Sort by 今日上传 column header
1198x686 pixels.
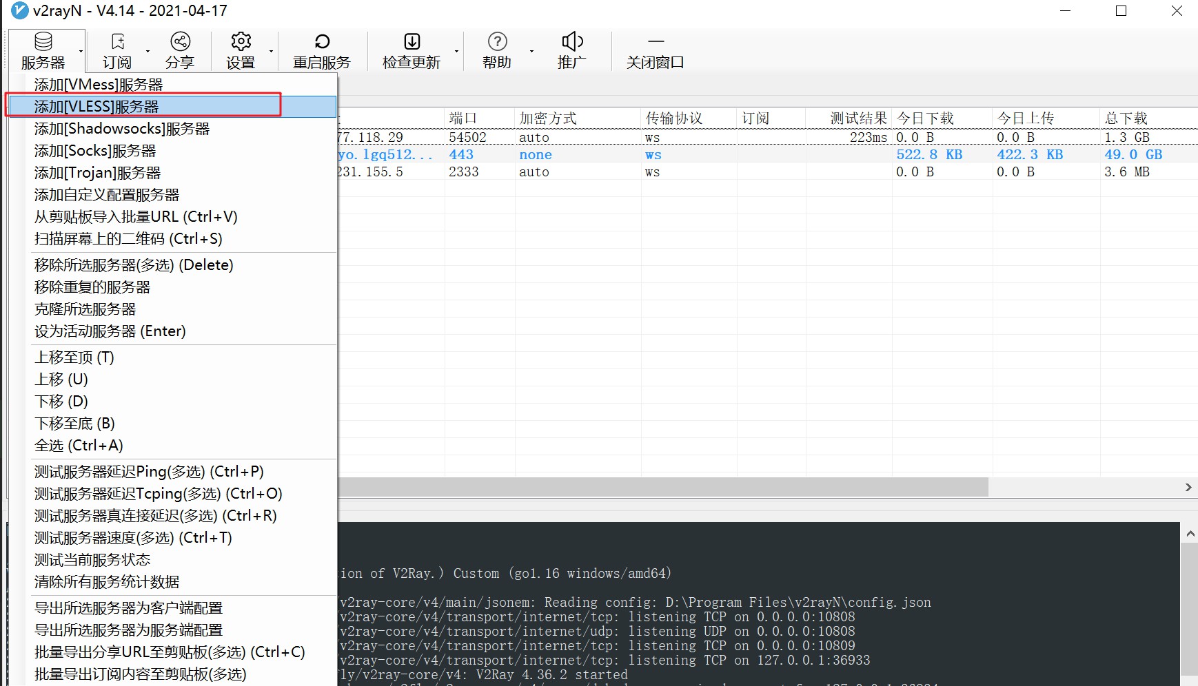point(1046,118)
